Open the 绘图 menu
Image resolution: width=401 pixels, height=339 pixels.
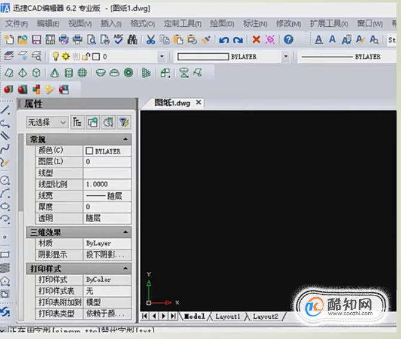point(222,24)
